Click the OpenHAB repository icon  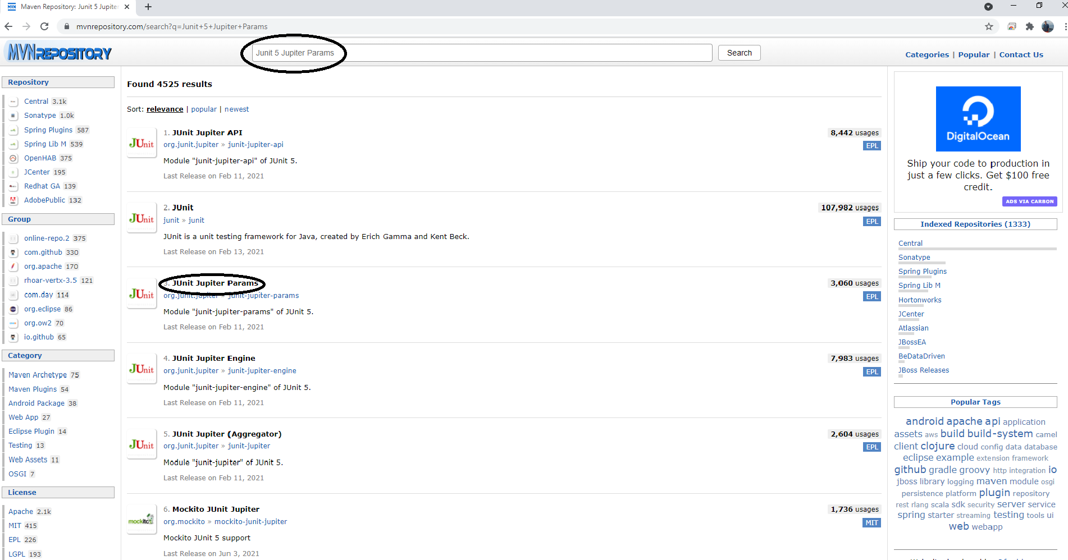click(14, 158)
